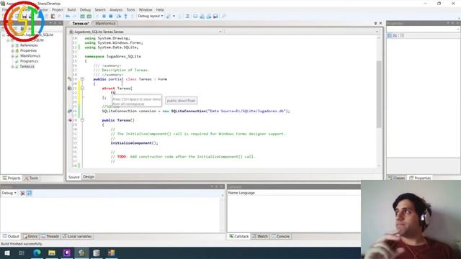Click the red Delete toolbar icon
Screen dimensions: 461x259
[x=59, y=16]
